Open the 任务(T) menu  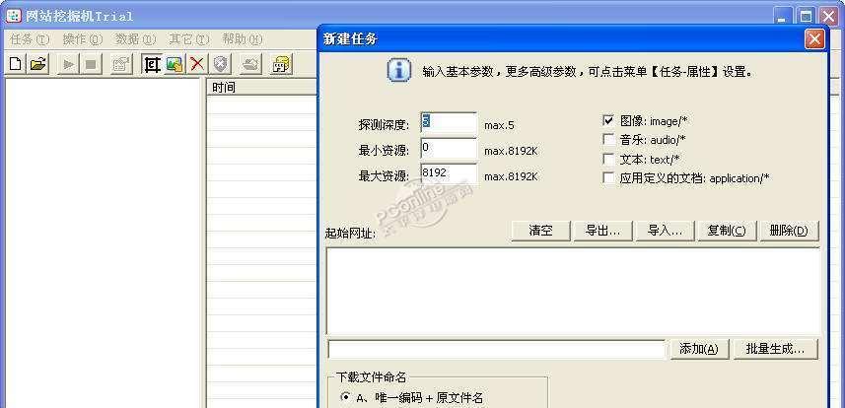(x=30, y=39)
